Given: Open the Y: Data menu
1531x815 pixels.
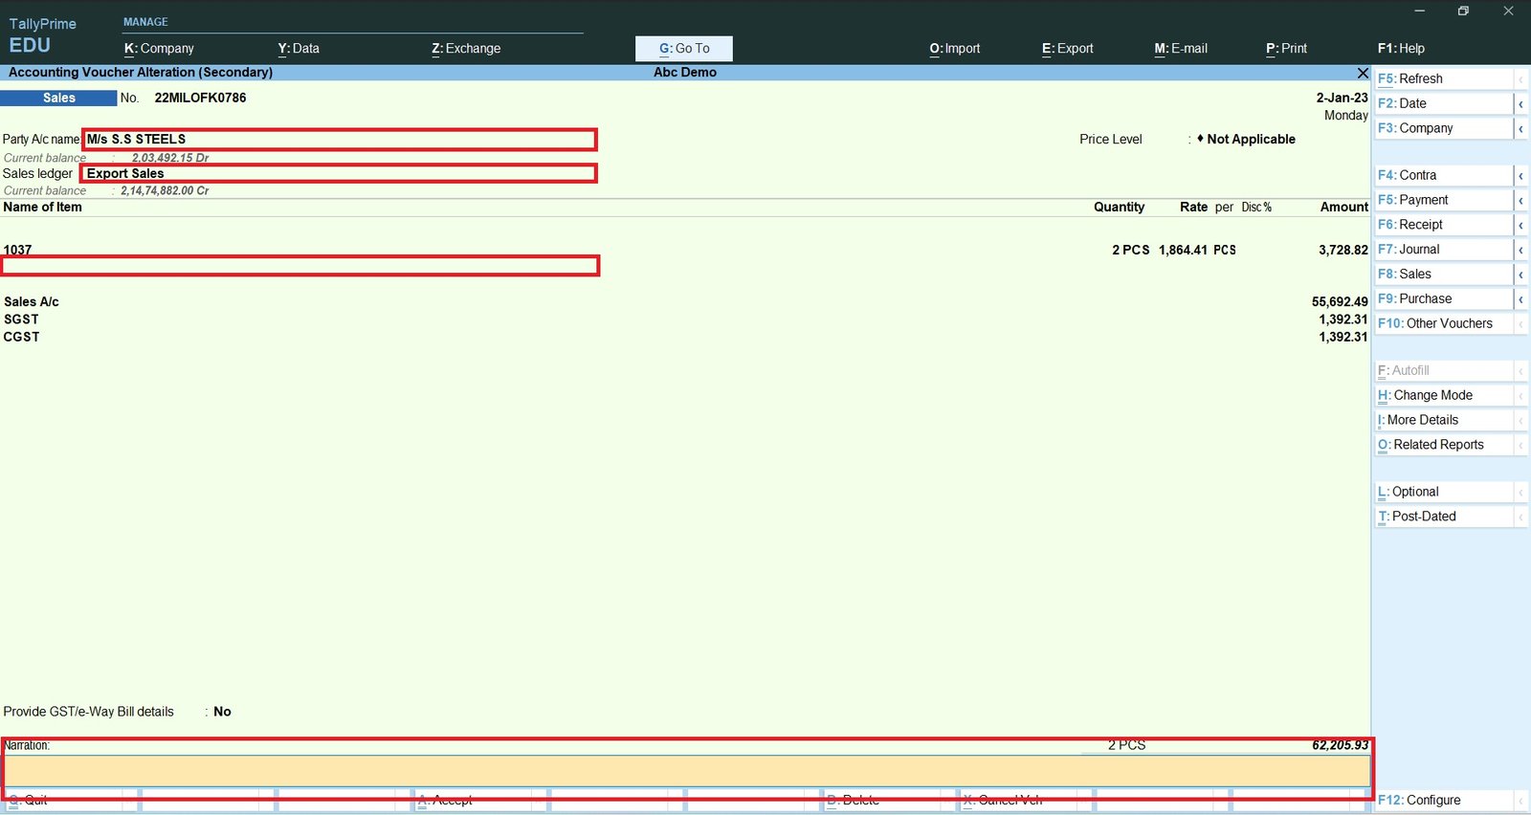Looking at the screenshot, I should point(299,49).
